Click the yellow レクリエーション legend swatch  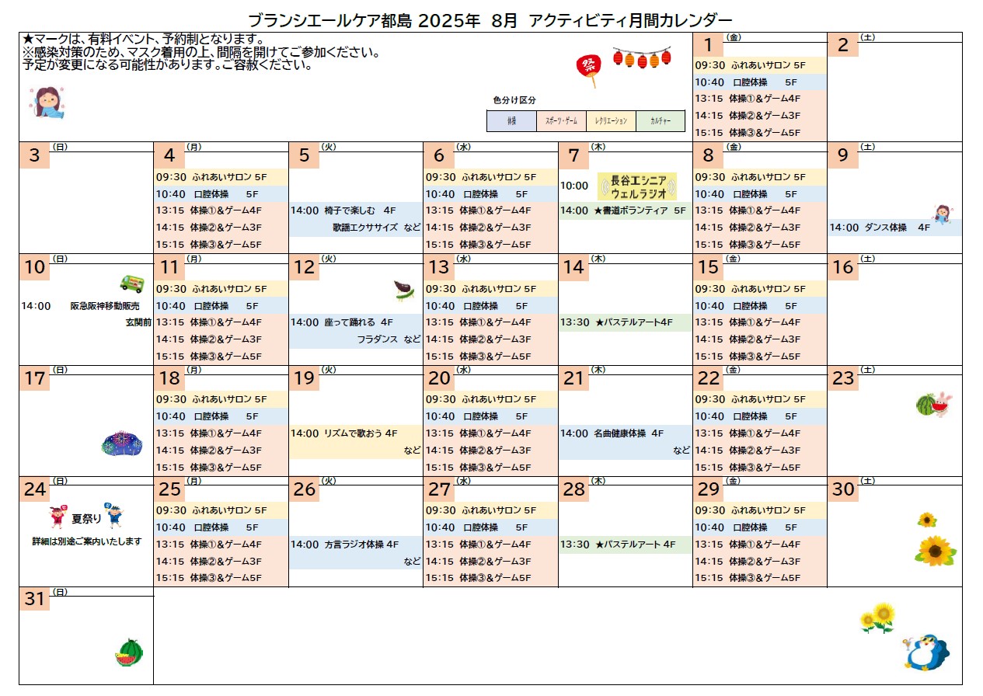[611, 121]
